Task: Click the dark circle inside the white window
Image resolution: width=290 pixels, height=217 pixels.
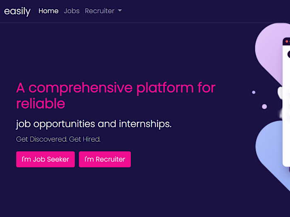Action: (x=288, y=54)
